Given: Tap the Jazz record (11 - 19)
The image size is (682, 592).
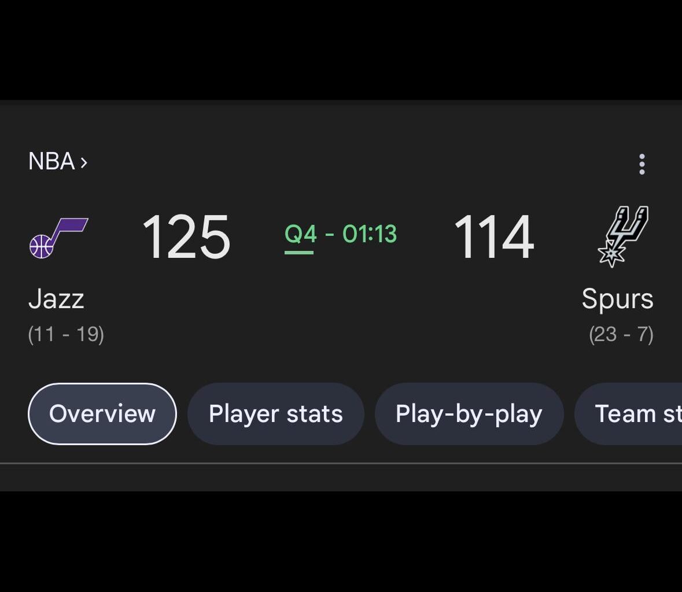Looking at the screenshot, I should (x=66, y=334).
